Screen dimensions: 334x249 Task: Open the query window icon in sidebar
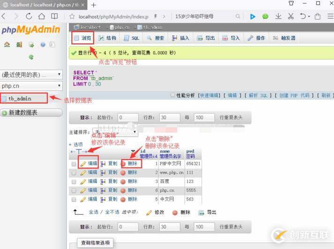(31, 44)
